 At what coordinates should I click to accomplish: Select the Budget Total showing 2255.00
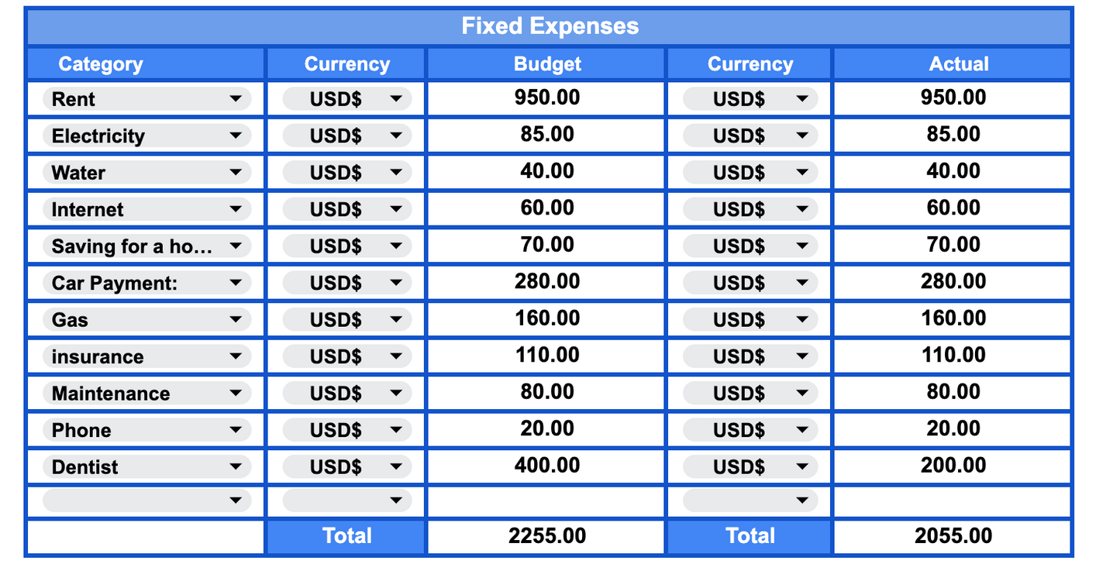546,535
